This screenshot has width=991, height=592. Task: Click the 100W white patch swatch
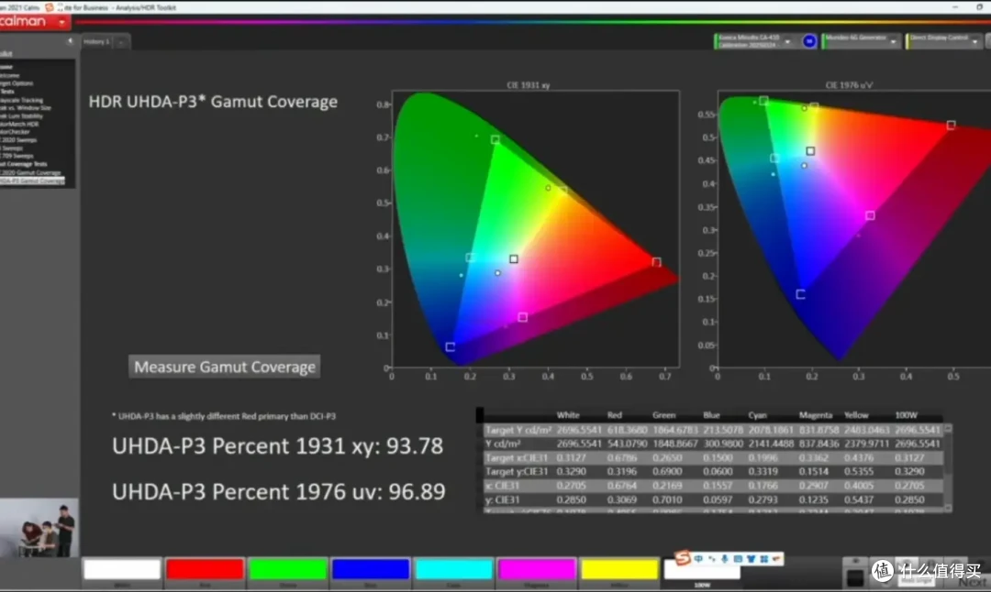pos(702,571)
